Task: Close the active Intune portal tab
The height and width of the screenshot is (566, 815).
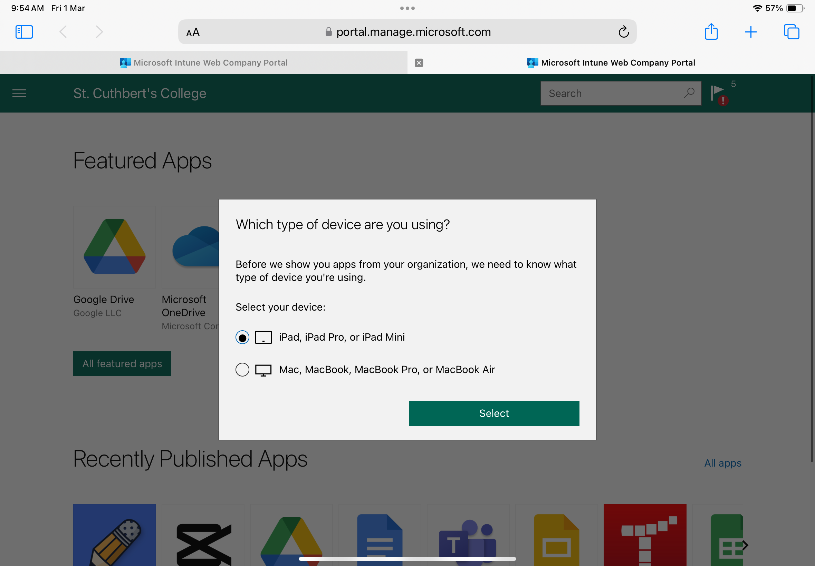Action: 419,63
